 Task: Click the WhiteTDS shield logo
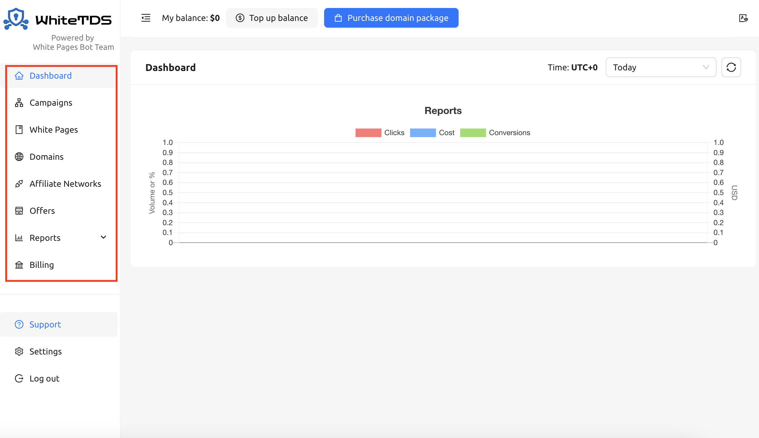(16, 19)
